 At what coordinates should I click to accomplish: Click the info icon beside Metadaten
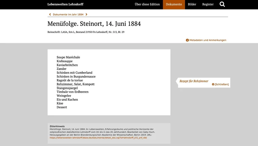pyautogui.click(x=187, y=40)
